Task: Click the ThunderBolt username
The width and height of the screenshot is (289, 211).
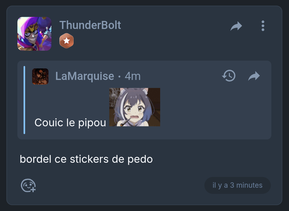Action: [90, 25]
